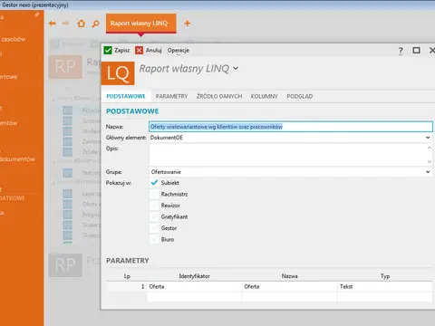Click the LQ report logo tile
Screen dimensions: 435x326
(118, 73)
